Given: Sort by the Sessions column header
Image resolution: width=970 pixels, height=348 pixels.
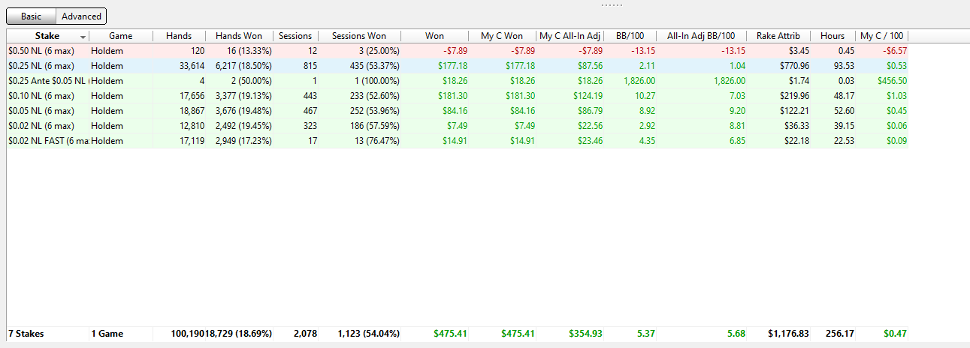Looking at the screenshot, I should pos(295,36).
